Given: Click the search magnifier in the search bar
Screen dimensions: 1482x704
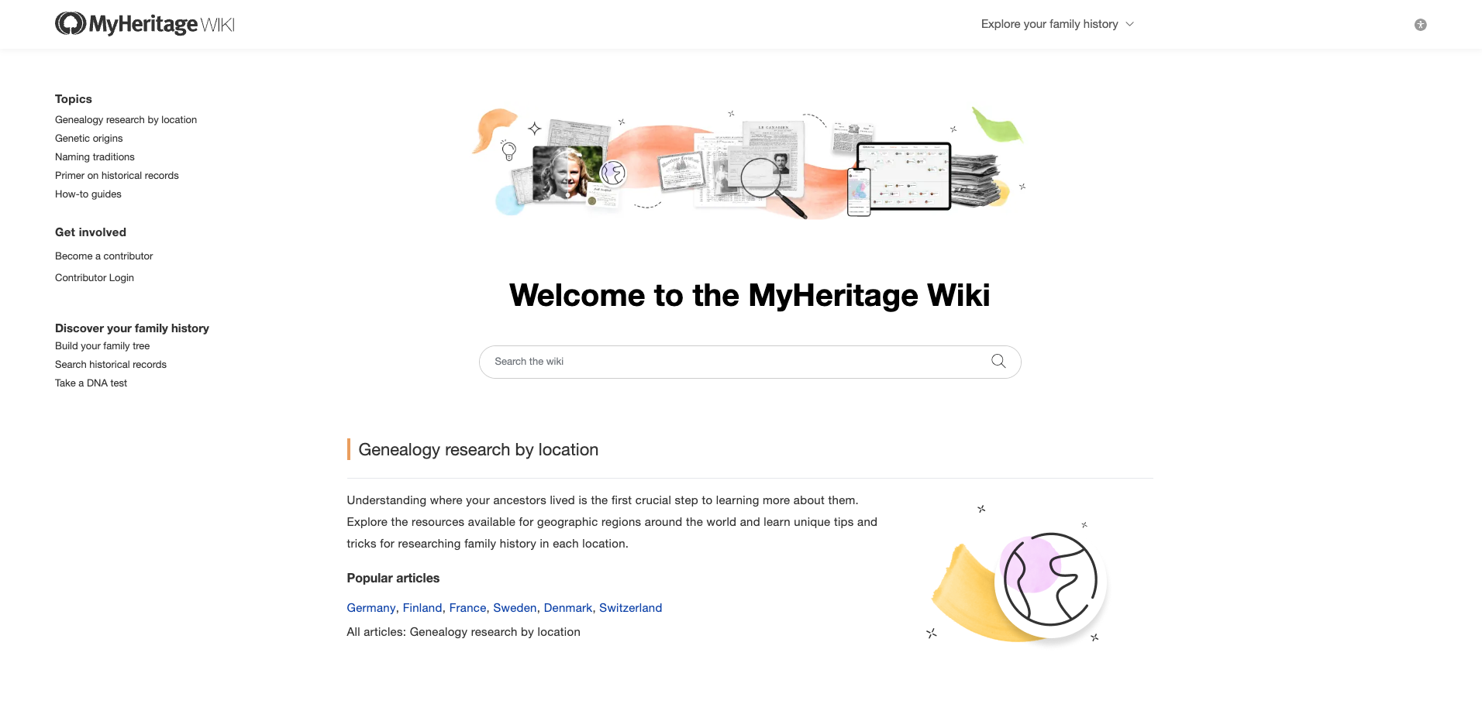Looking at the screenshot, I should point(998,361).
